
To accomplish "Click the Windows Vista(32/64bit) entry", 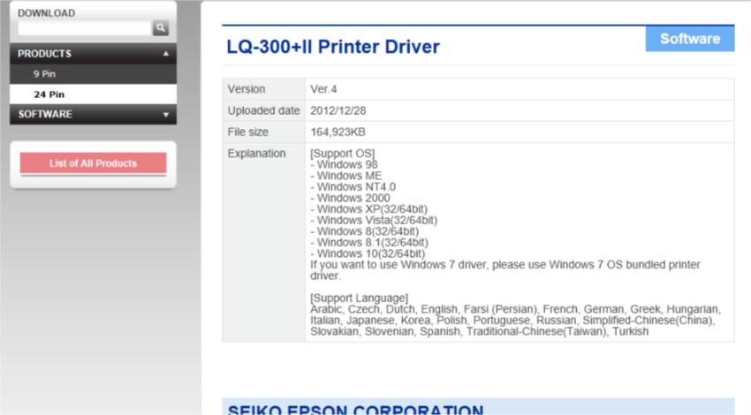I will [x=374, y=220].
